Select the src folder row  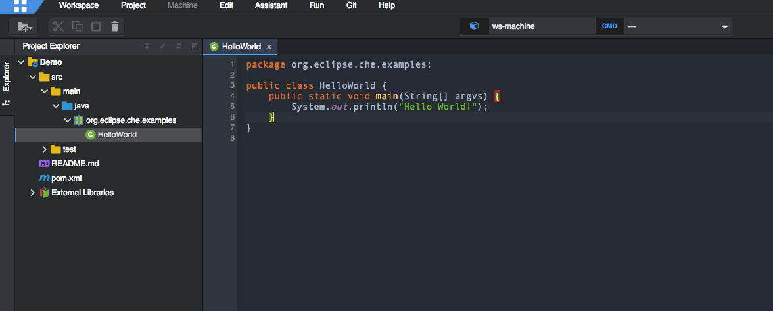(x=108, y=77)
